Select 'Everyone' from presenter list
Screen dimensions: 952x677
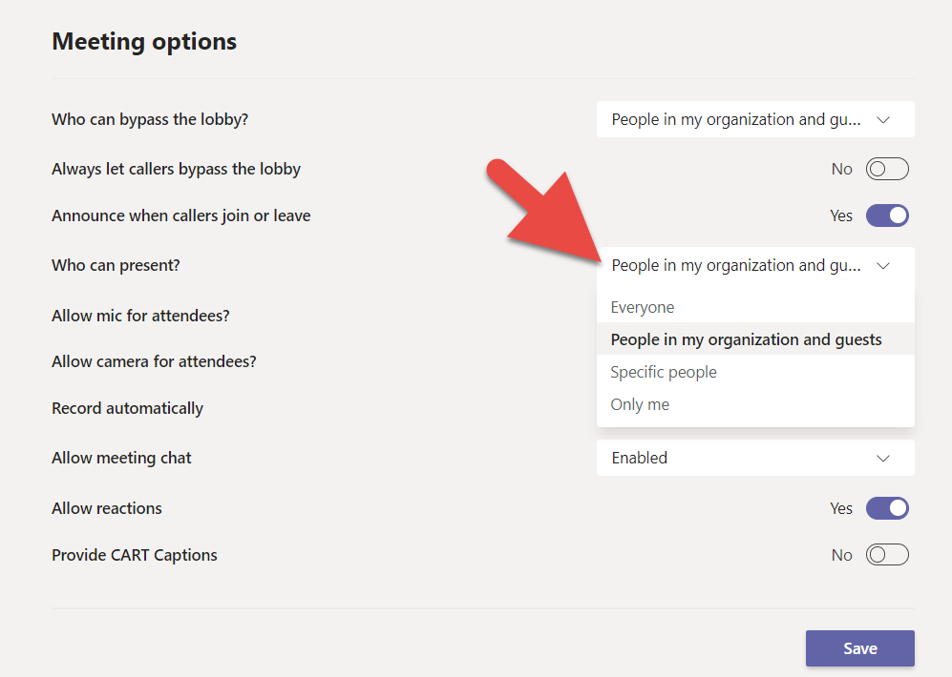point(643,307)
